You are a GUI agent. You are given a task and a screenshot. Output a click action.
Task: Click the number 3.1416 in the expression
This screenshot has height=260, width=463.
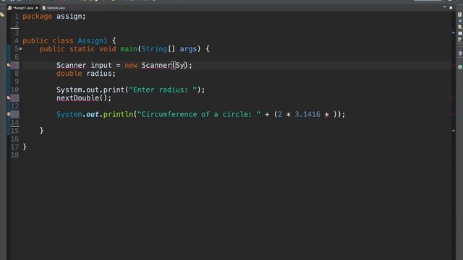point(307,114)
